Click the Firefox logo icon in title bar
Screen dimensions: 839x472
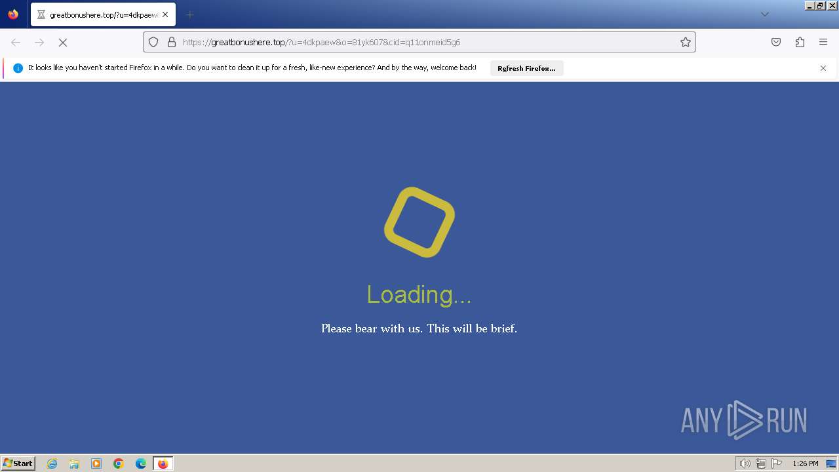pyautogui.click(x=13, y=14)
